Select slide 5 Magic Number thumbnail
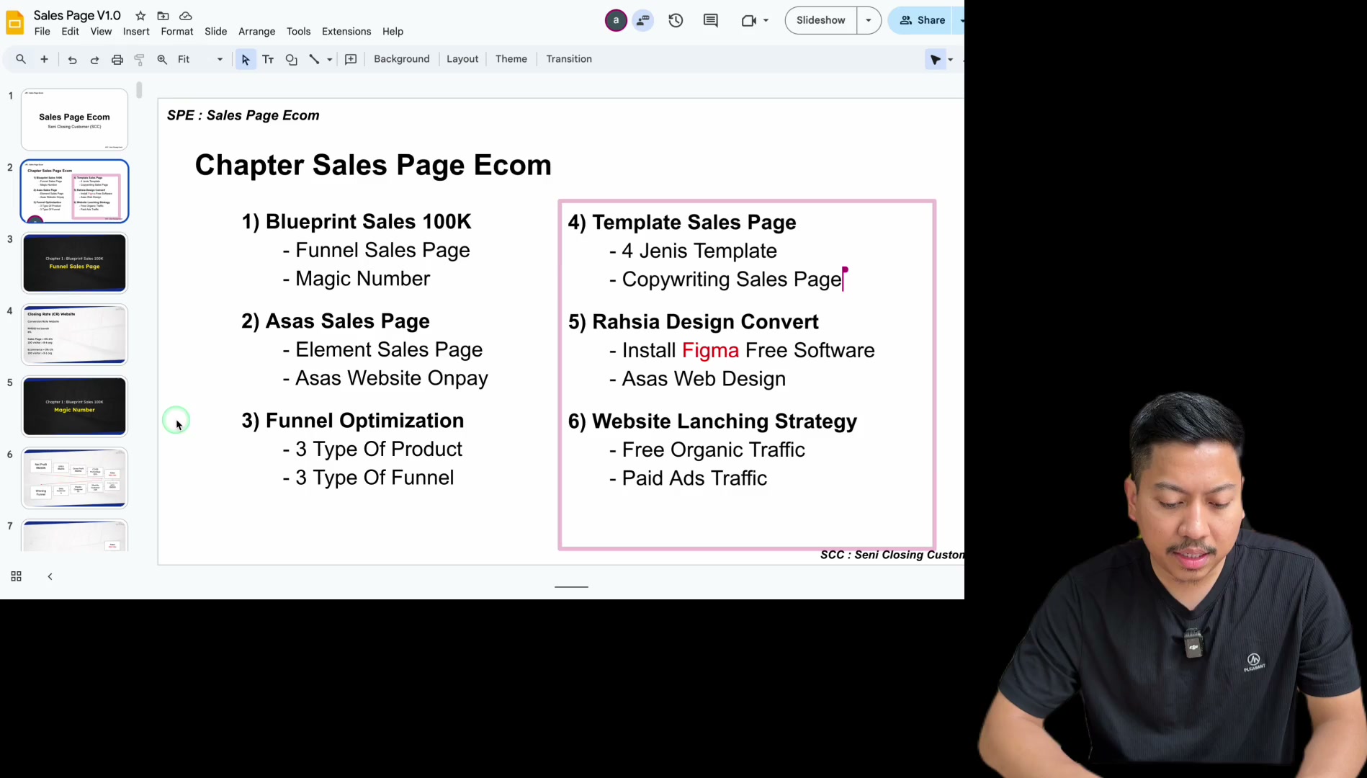Screen dimensions: 1367x778 click(75, 406)
